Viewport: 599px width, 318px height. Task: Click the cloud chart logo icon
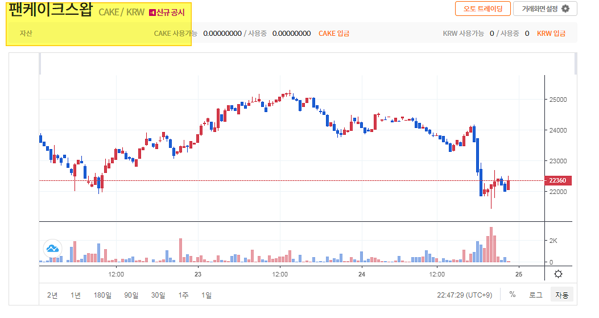(x=52, y=249)
